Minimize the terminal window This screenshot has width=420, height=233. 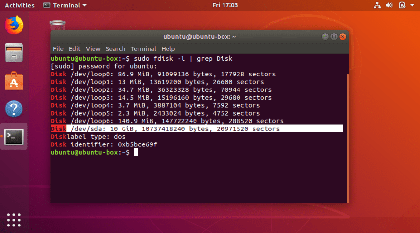(325, 37)
